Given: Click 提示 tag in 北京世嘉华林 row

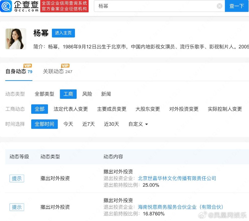Looking at the screenshot, I should [x=17, y=179].
